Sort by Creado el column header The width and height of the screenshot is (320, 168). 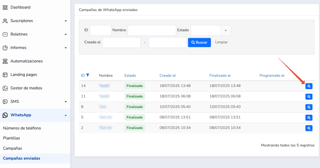(x=168, y=76)
